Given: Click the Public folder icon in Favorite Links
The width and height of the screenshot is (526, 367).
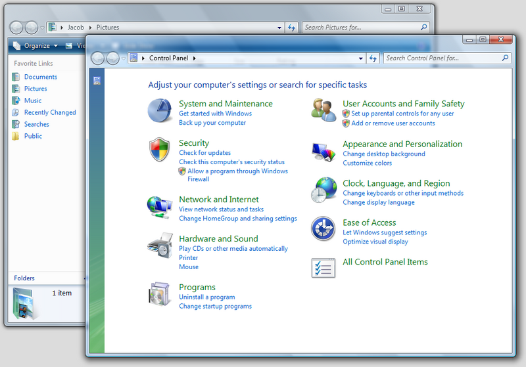Looking at the screenshot, I should click(15, 136).
